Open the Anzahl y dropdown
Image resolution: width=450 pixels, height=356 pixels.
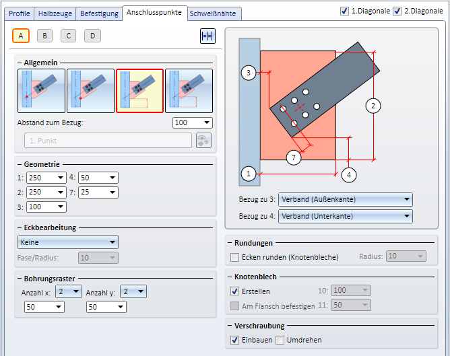coord(133,291)
